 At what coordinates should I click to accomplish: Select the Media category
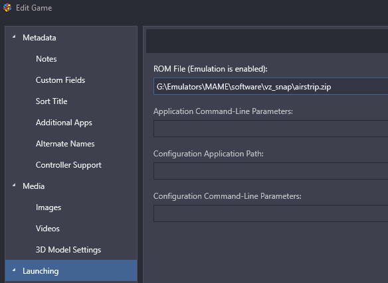pos(34,186)
